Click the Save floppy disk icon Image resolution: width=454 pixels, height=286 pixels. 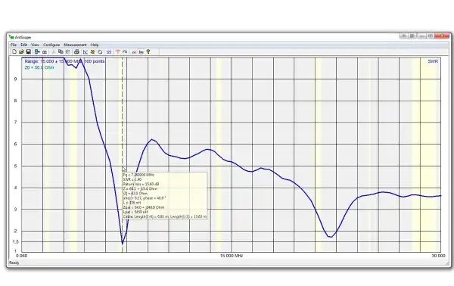29,51
